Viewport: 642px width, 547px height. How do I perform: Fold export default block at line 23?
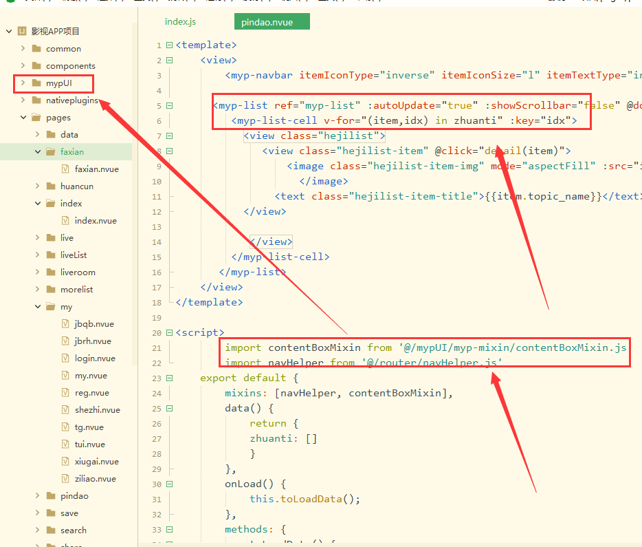[x=170, y=378]
